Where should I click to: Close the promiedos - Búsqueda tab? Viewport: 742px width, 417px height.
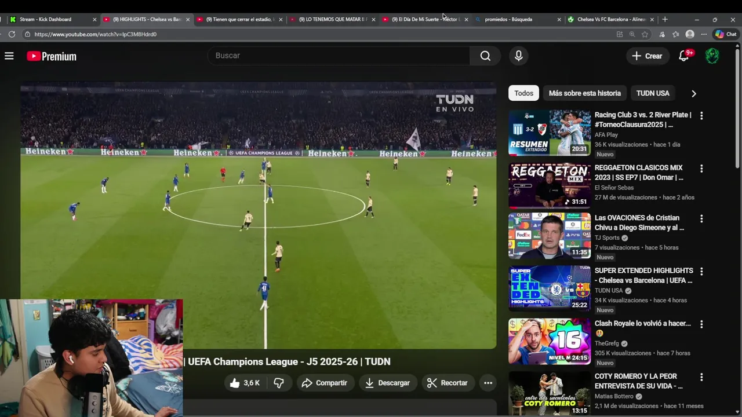click(x=559, y=19)
